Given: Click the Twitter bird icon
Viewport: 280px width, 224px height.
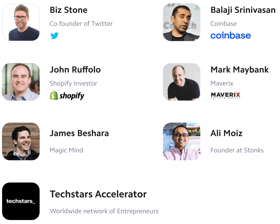Looking at the screenshot, I should 54,35.
